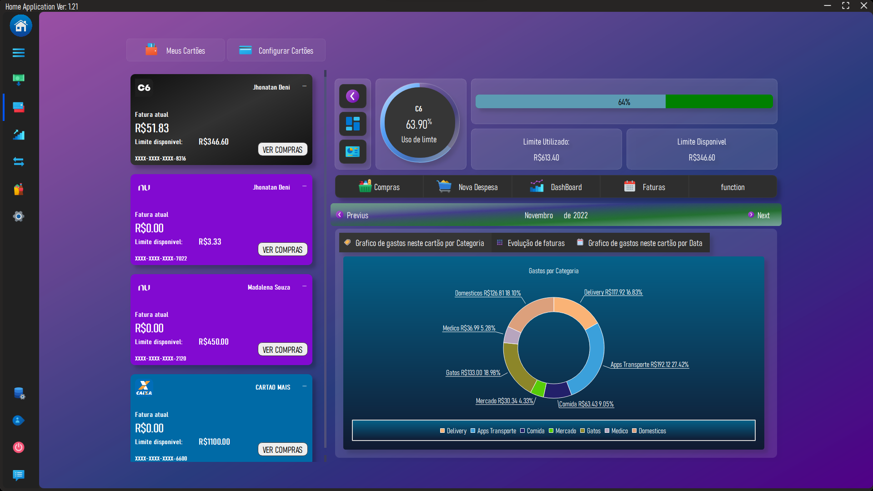Click VER COMPRAS on card ending 7022
The width and height of the screenshot is (873, 491).
[283, 250]
